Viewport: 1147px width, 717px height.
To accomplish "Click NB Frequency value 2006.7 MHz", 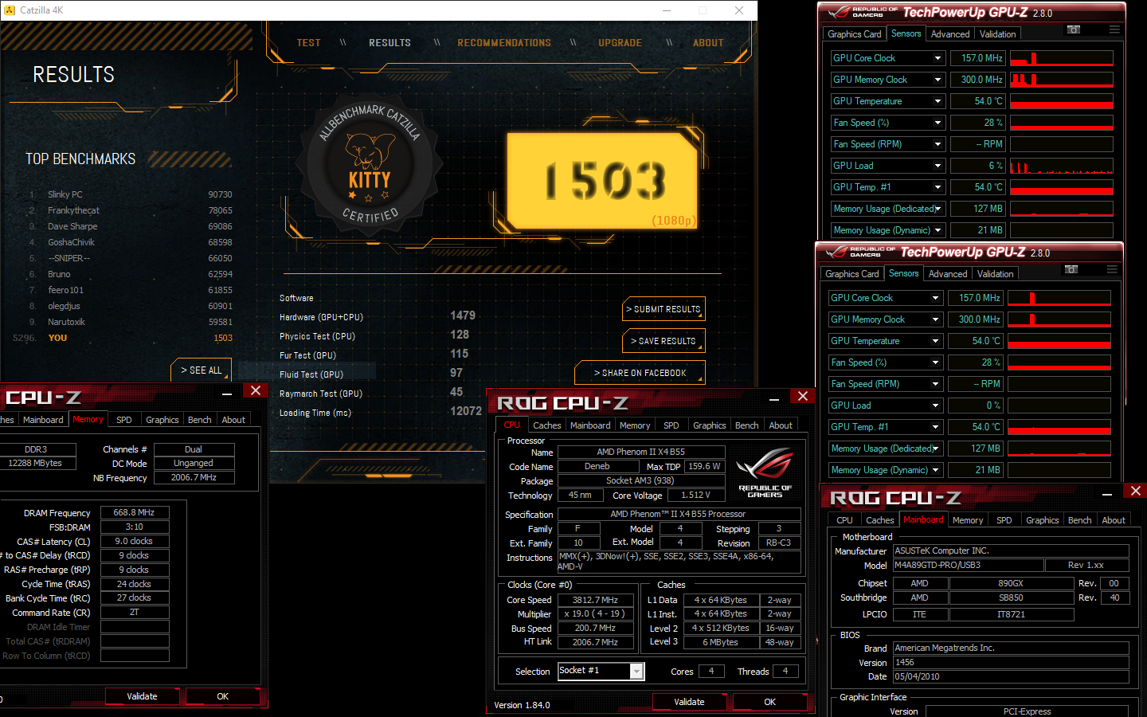I will [x=194, y=478].
